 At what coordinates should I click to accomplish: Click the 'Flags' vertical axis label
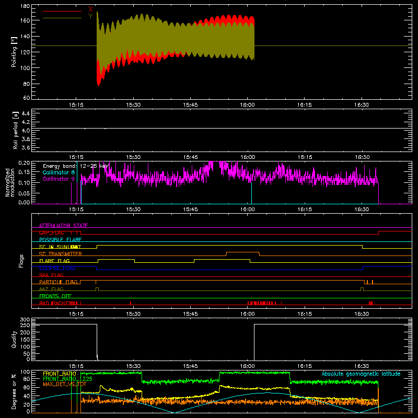(x=21, y=261)
